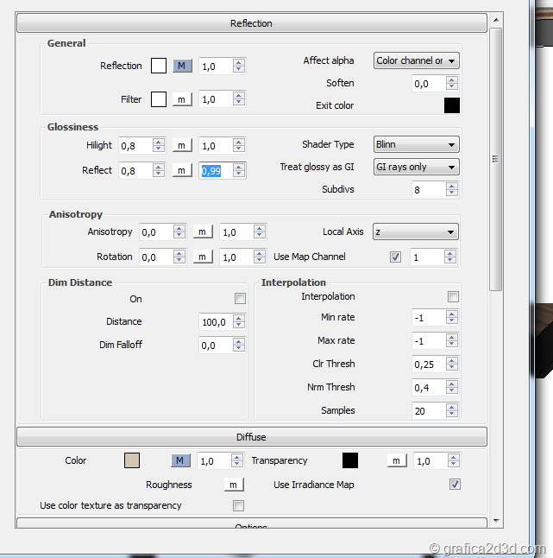Collapse the Diffuse rollout header
This screenshot has height=558, width=553.
tap(251, 437)
